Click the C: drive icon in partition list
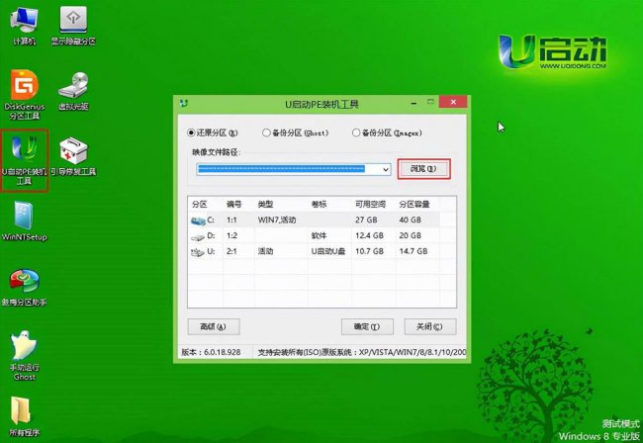643x443 pixels. click(x=198, y=221)
